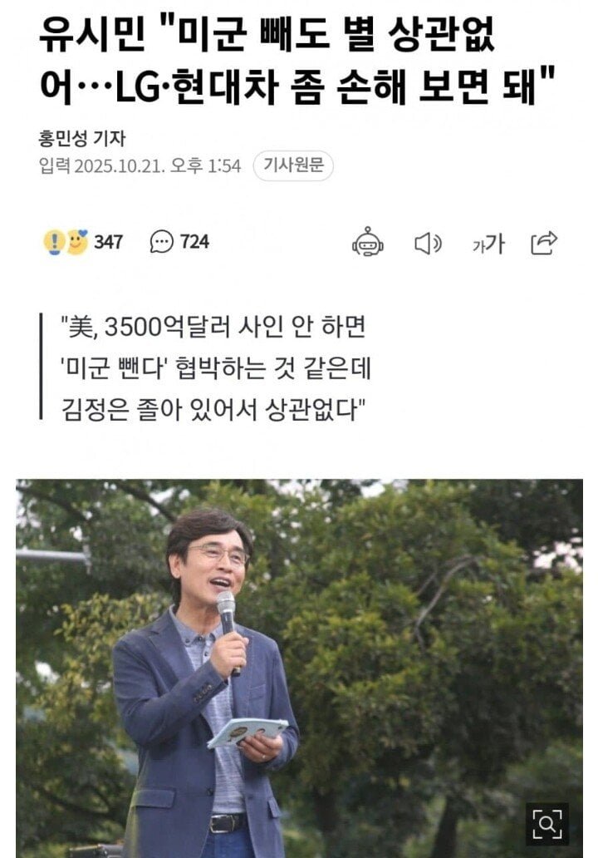Open the AI summary robot icon
Viewport: 598px width, 858px height.
click(x=367, y=242)
